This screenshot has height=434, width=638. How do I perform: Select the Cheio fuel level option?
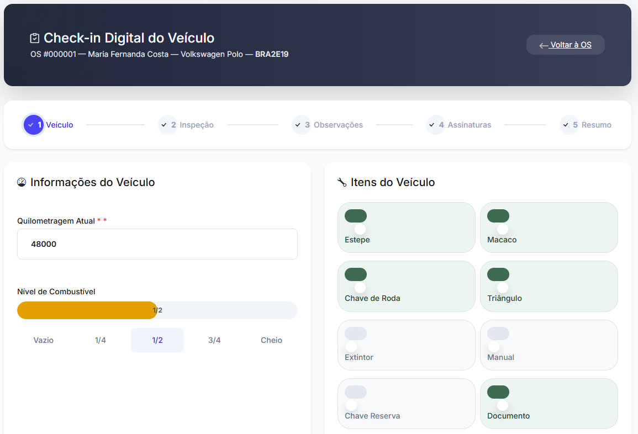pyautogui.click(x=271, y=340)
